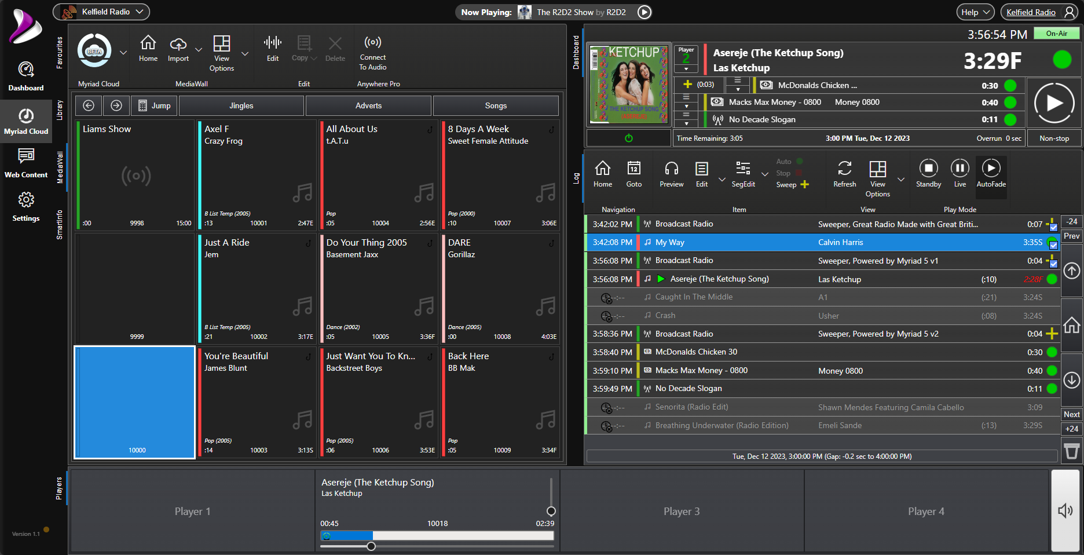The width and height of the screenshot is (1084, 555).
Task: Click Player 2 track progress bar
Action: point(437,536)
